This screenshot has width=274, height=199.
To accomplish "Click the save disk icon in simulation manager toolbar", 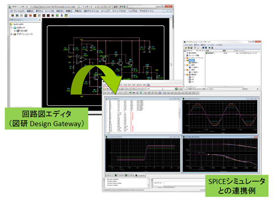I will (191, 48).
